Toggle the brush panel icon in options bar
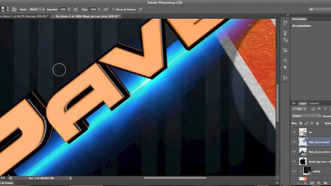 coord(14,9)
